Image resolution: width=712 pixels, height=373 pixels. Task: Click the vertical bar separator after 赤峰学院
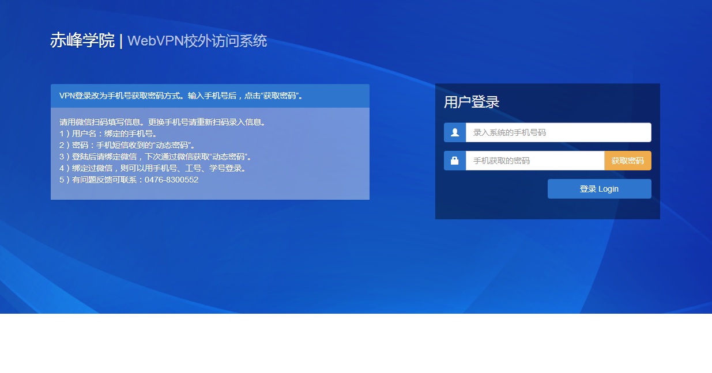pyautogui.click(x=121, y=41)
